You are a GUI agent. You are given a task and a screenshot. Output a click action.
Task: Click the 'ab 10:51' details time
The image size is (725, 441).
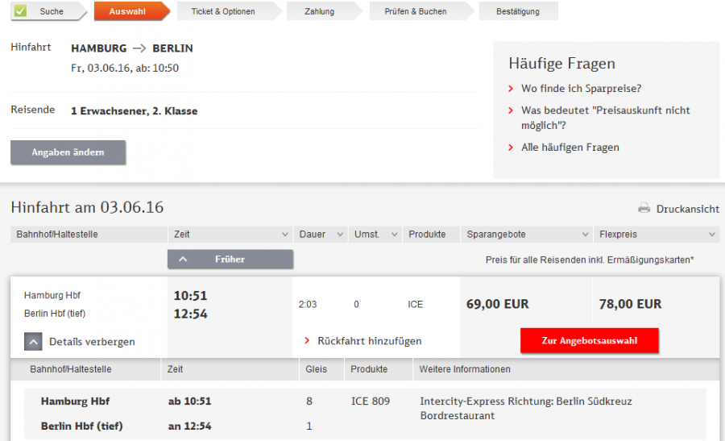189,401
